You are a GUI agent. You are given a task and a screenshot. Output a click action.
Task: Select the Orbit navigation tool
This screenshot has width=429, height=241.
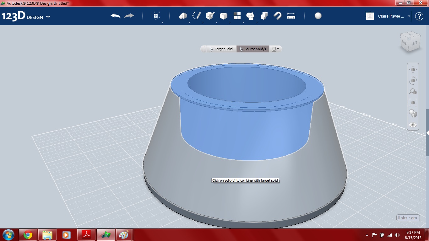(413, 81)
